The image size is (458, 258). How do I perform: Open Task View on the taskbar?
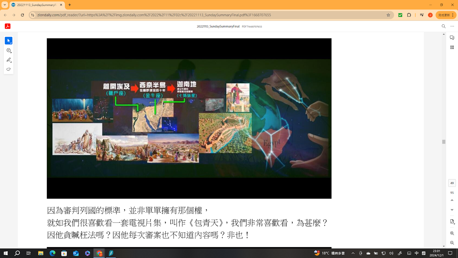point(29,253)
